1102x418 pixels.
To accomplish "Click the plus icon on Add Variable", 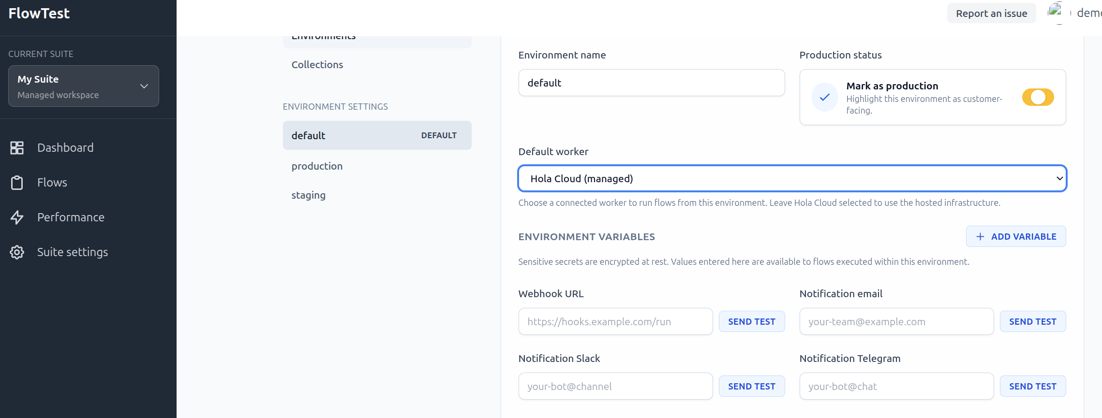I will pyautogui.click(x=980, y=236).
